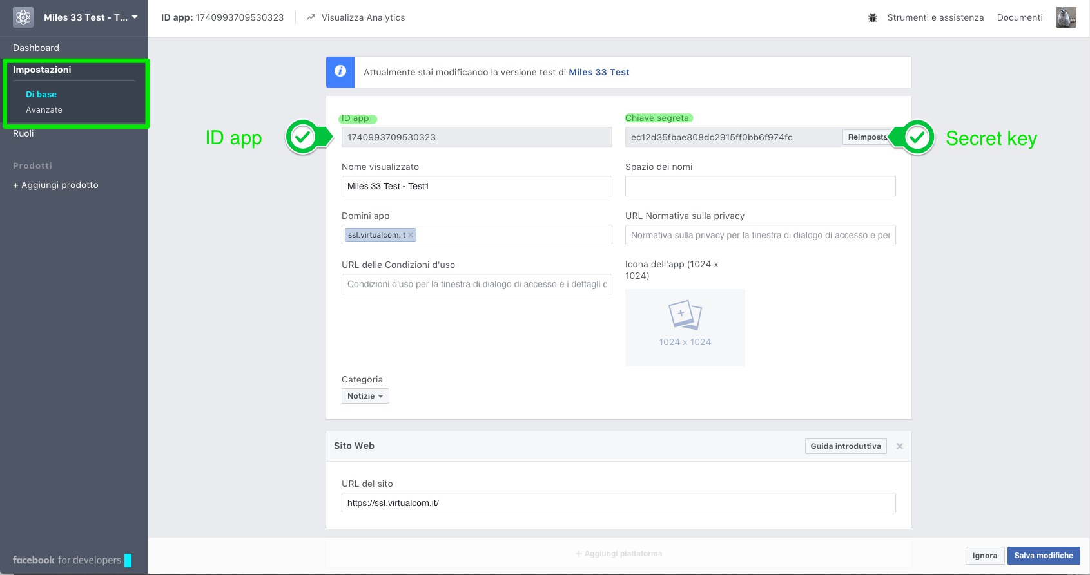The width and height of the screenshot is (1090, 575).
Task: Click the blue info icon in banner
Action: pyautogui.click(x=340, y=72)
